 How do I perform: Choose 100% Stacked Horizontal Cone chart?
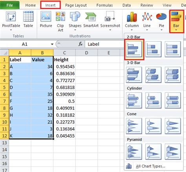pos(173,126)
